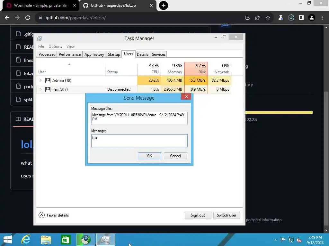This screenshot has height=246, width=329.
Task: Click Task Manager taskbar icon
Action: pyautogui.click(x=105, y=240)
